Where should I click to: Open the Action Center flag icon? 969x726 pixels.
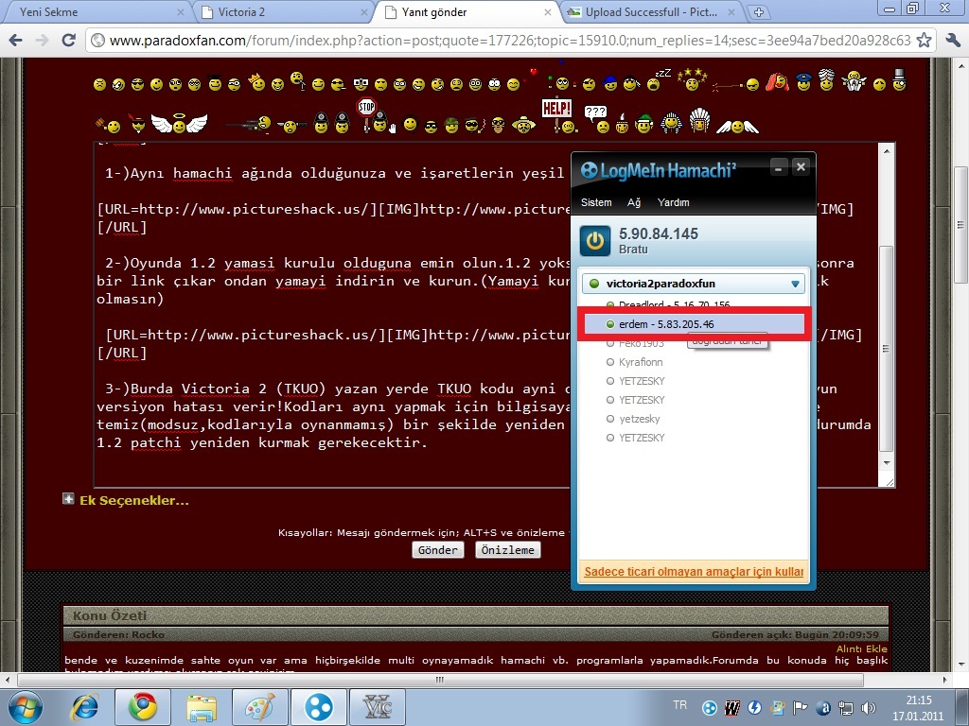click(x=800, y=708)
